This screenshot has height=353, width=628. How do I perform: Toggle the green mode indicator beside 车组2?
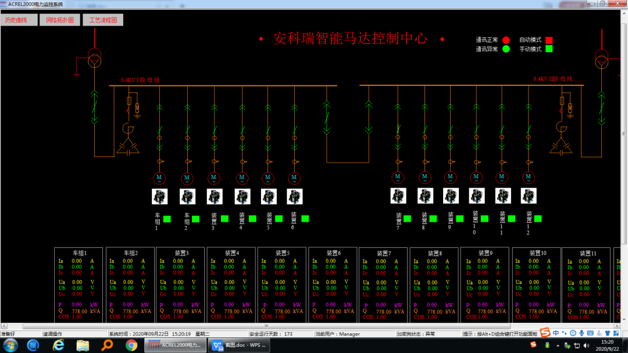point(195,219)
